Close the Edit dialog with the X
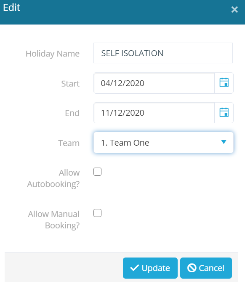Viewport: 245px width, 282px height. pos(234,10)
